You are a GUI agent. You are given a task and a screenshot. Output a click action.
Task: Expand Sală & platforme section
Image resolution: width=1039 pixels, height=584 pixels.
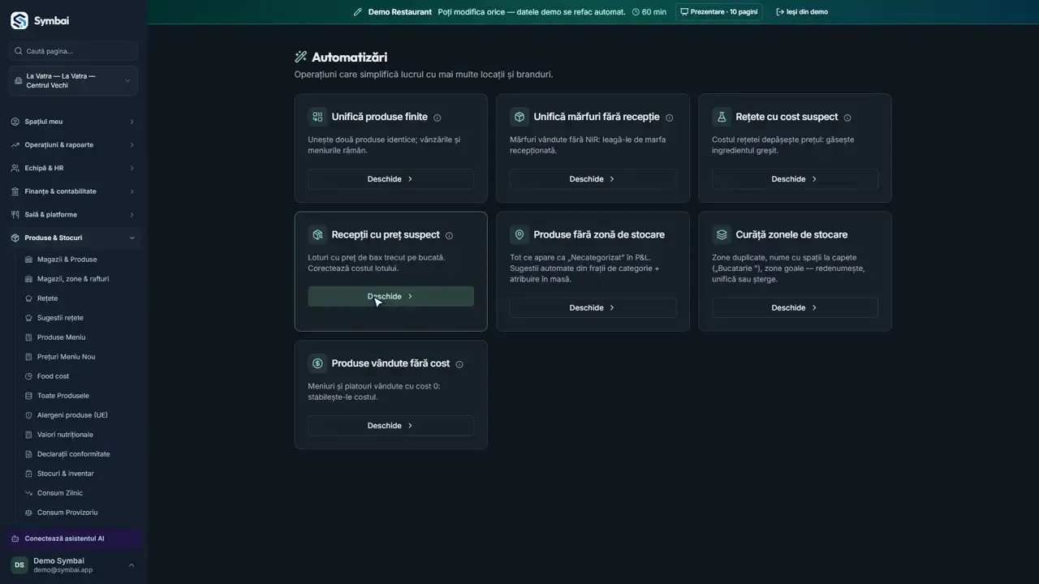tap(73, 215)
